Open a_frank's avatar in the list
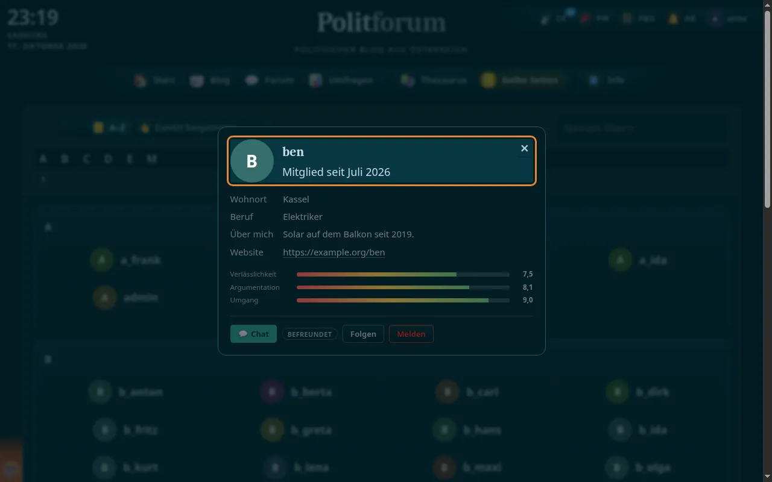 (102, 260)
